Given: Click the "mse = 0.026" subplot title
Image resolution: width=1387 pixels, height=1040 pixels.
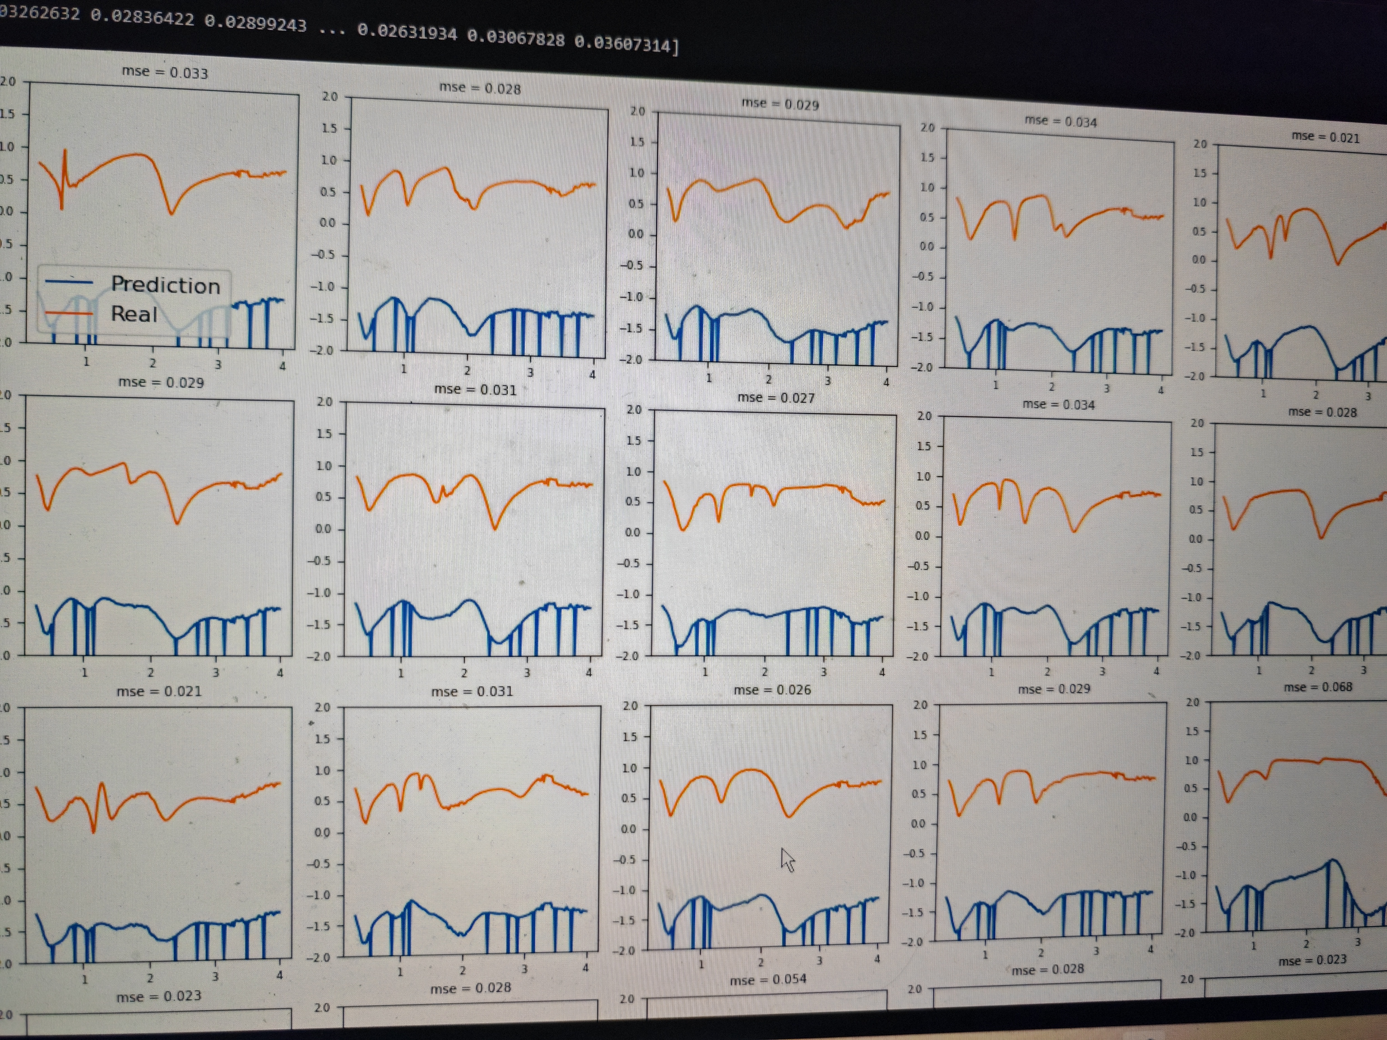Looking at the screenshot, I should (772, 690).
